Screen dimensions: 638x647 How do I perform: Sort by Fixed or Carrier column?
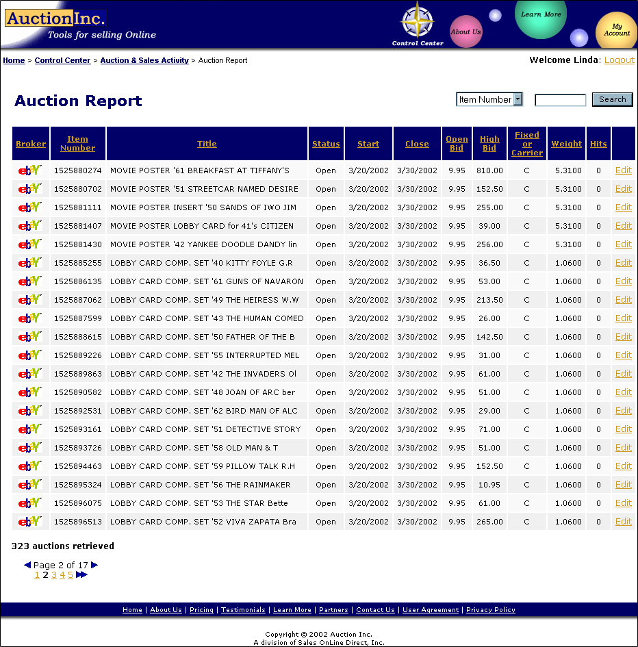pos(527,144)
